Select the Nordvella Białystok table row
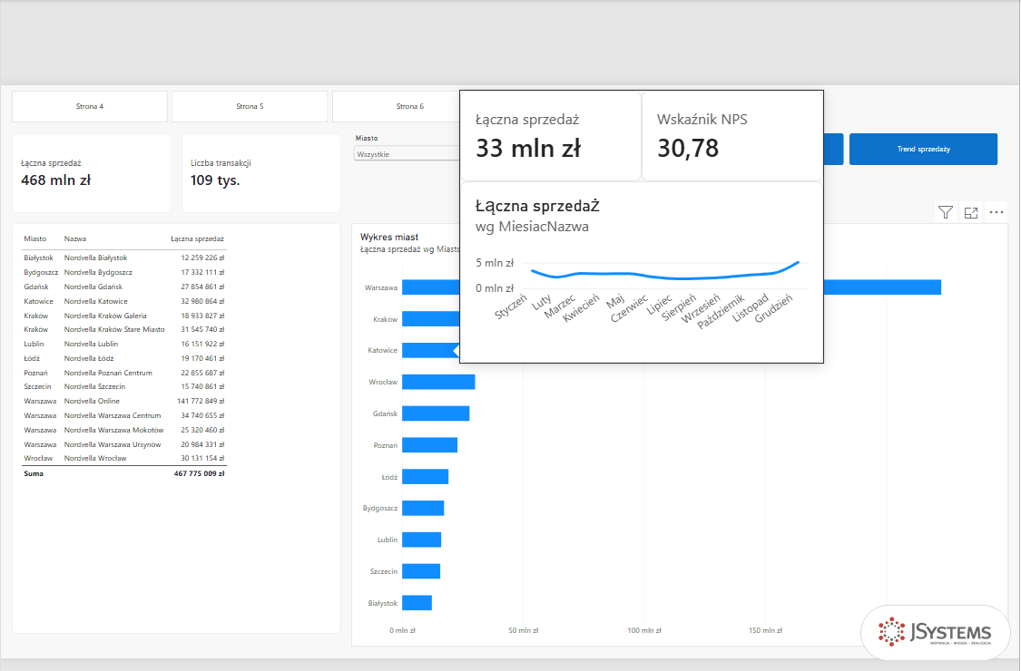Screen dimensions: 1021x671 pyautogui.click(x=123, y=258)
